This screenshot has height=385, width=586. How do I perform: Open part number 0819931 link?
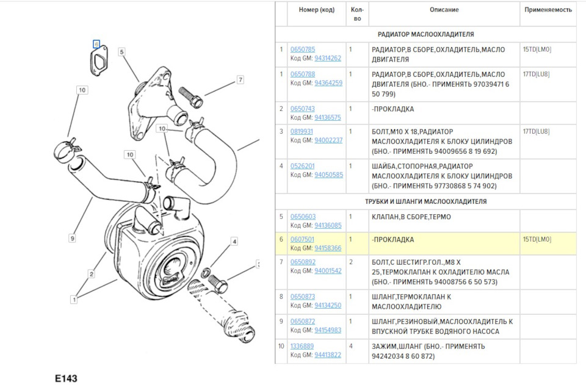(302, 131)
